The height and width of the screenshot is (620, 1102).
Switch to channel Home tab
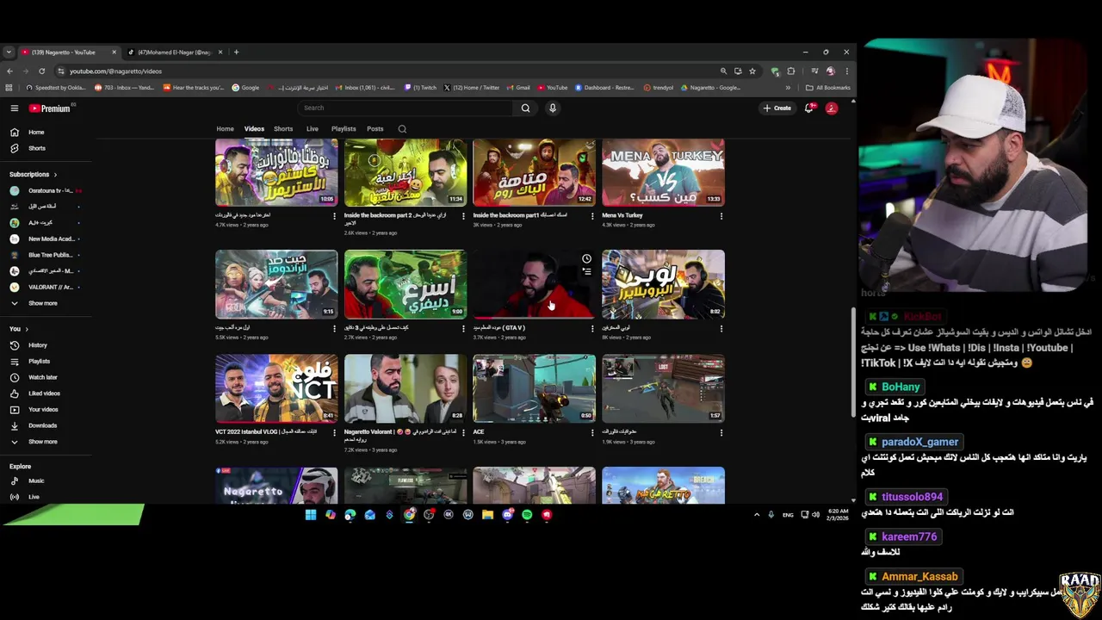[x=225, y=129]
